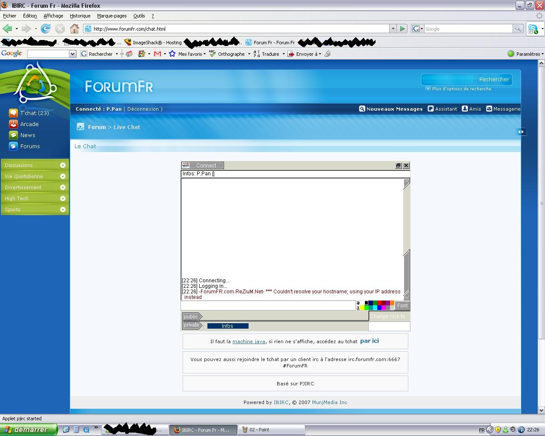Click the Déconnexion link

pos(143,109)
